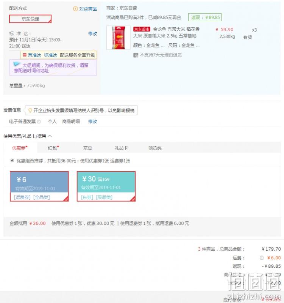Collapse the 使用优惠/礼品卡/抵用 section
Screen dimensions: 284x303
50,136
